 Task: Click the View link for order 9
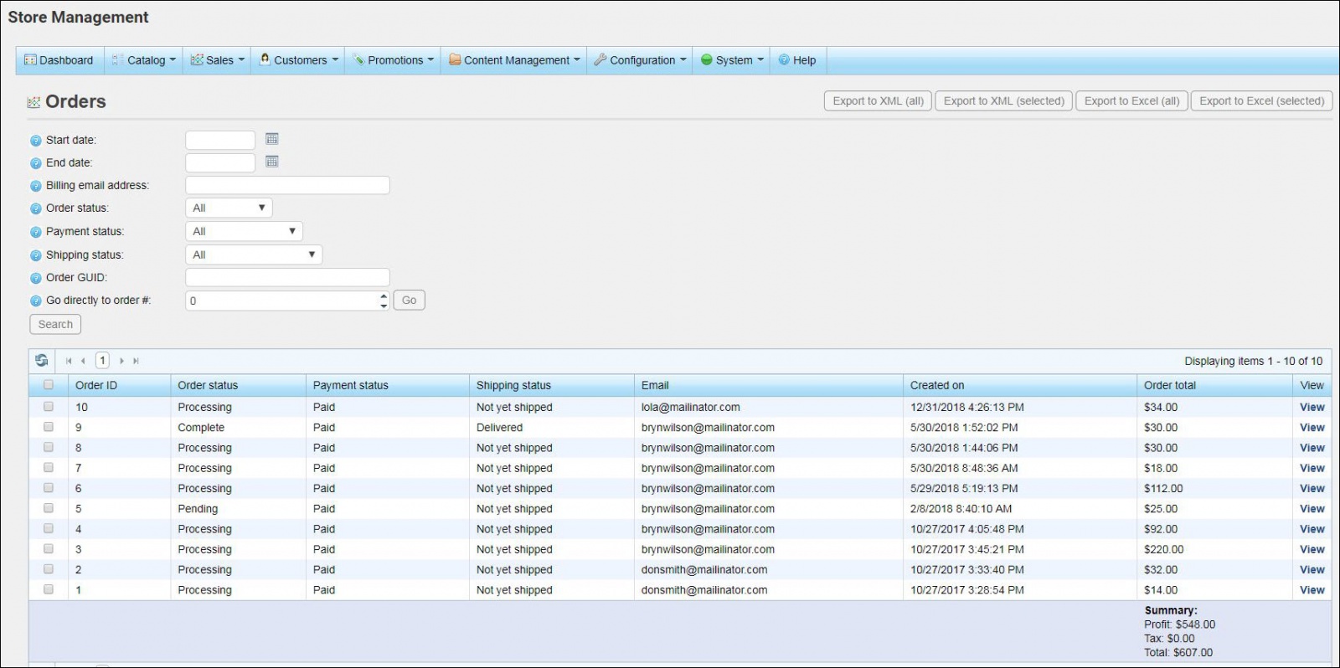(1312, 428)
